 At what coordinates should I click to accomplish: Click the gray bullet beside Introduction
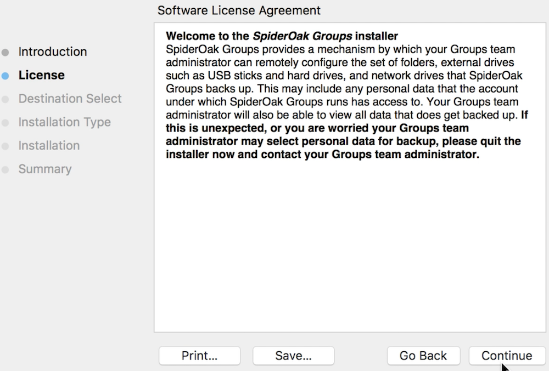pyautogui.click(x=5, y=53)
